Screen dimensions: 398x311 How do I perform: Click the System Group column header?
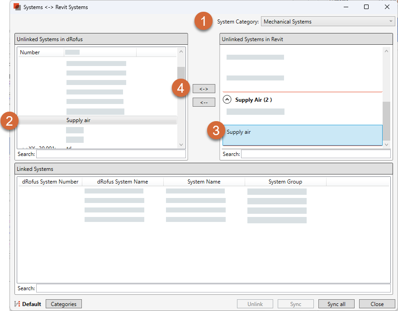[285, 181]
